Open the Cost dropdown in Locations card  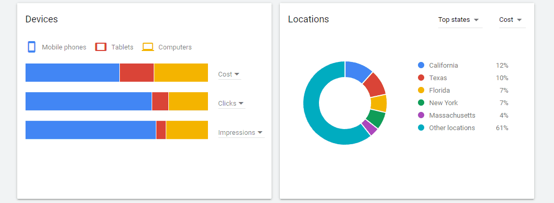pyautogui.click(x=512, y=20)
